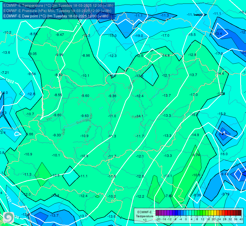Viewport: 246px width, 226px height.
Task: Click the -13.1 dew point value
Action: pyautogui.click(x=83, y=216)
